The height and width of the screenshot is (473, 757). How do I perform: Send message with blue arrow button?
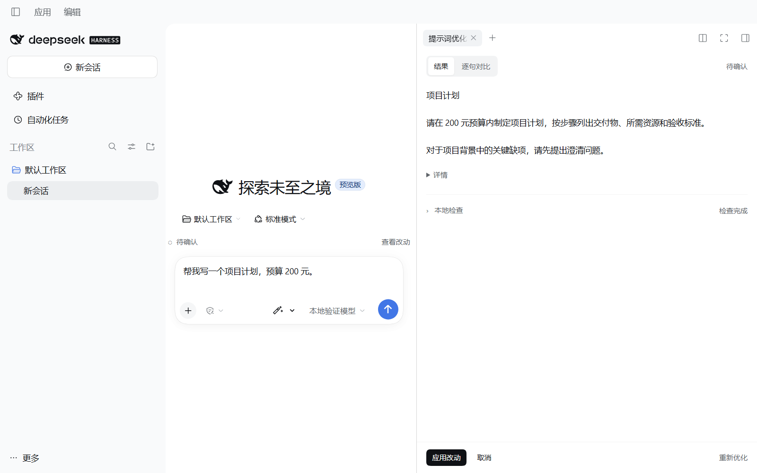[388, 309]
